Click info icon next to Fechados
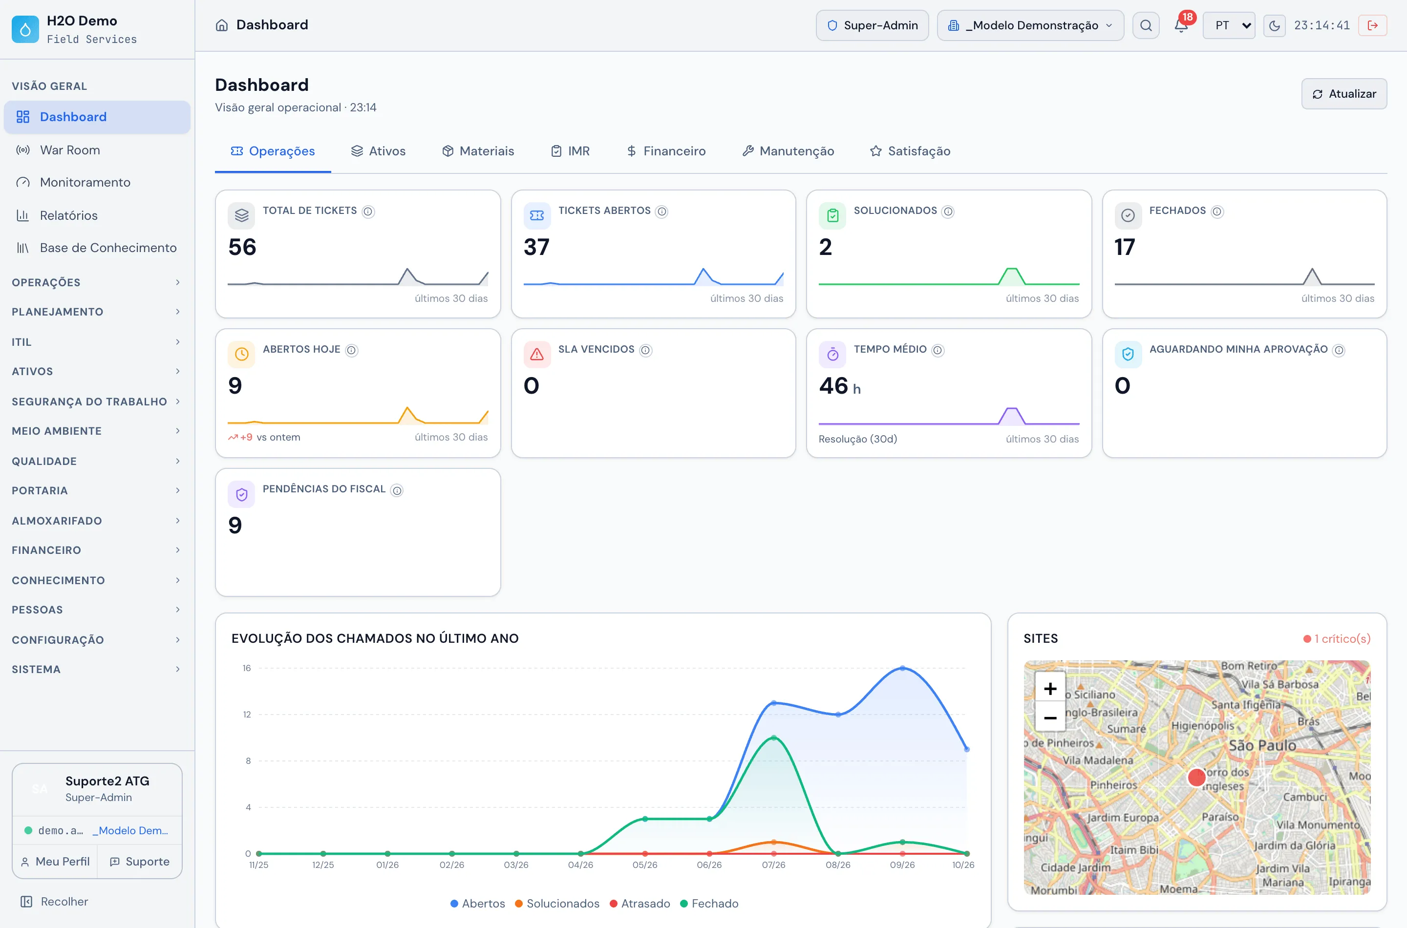The image size is (1407, 928). pyautogui.click(x=1217, y=211)
